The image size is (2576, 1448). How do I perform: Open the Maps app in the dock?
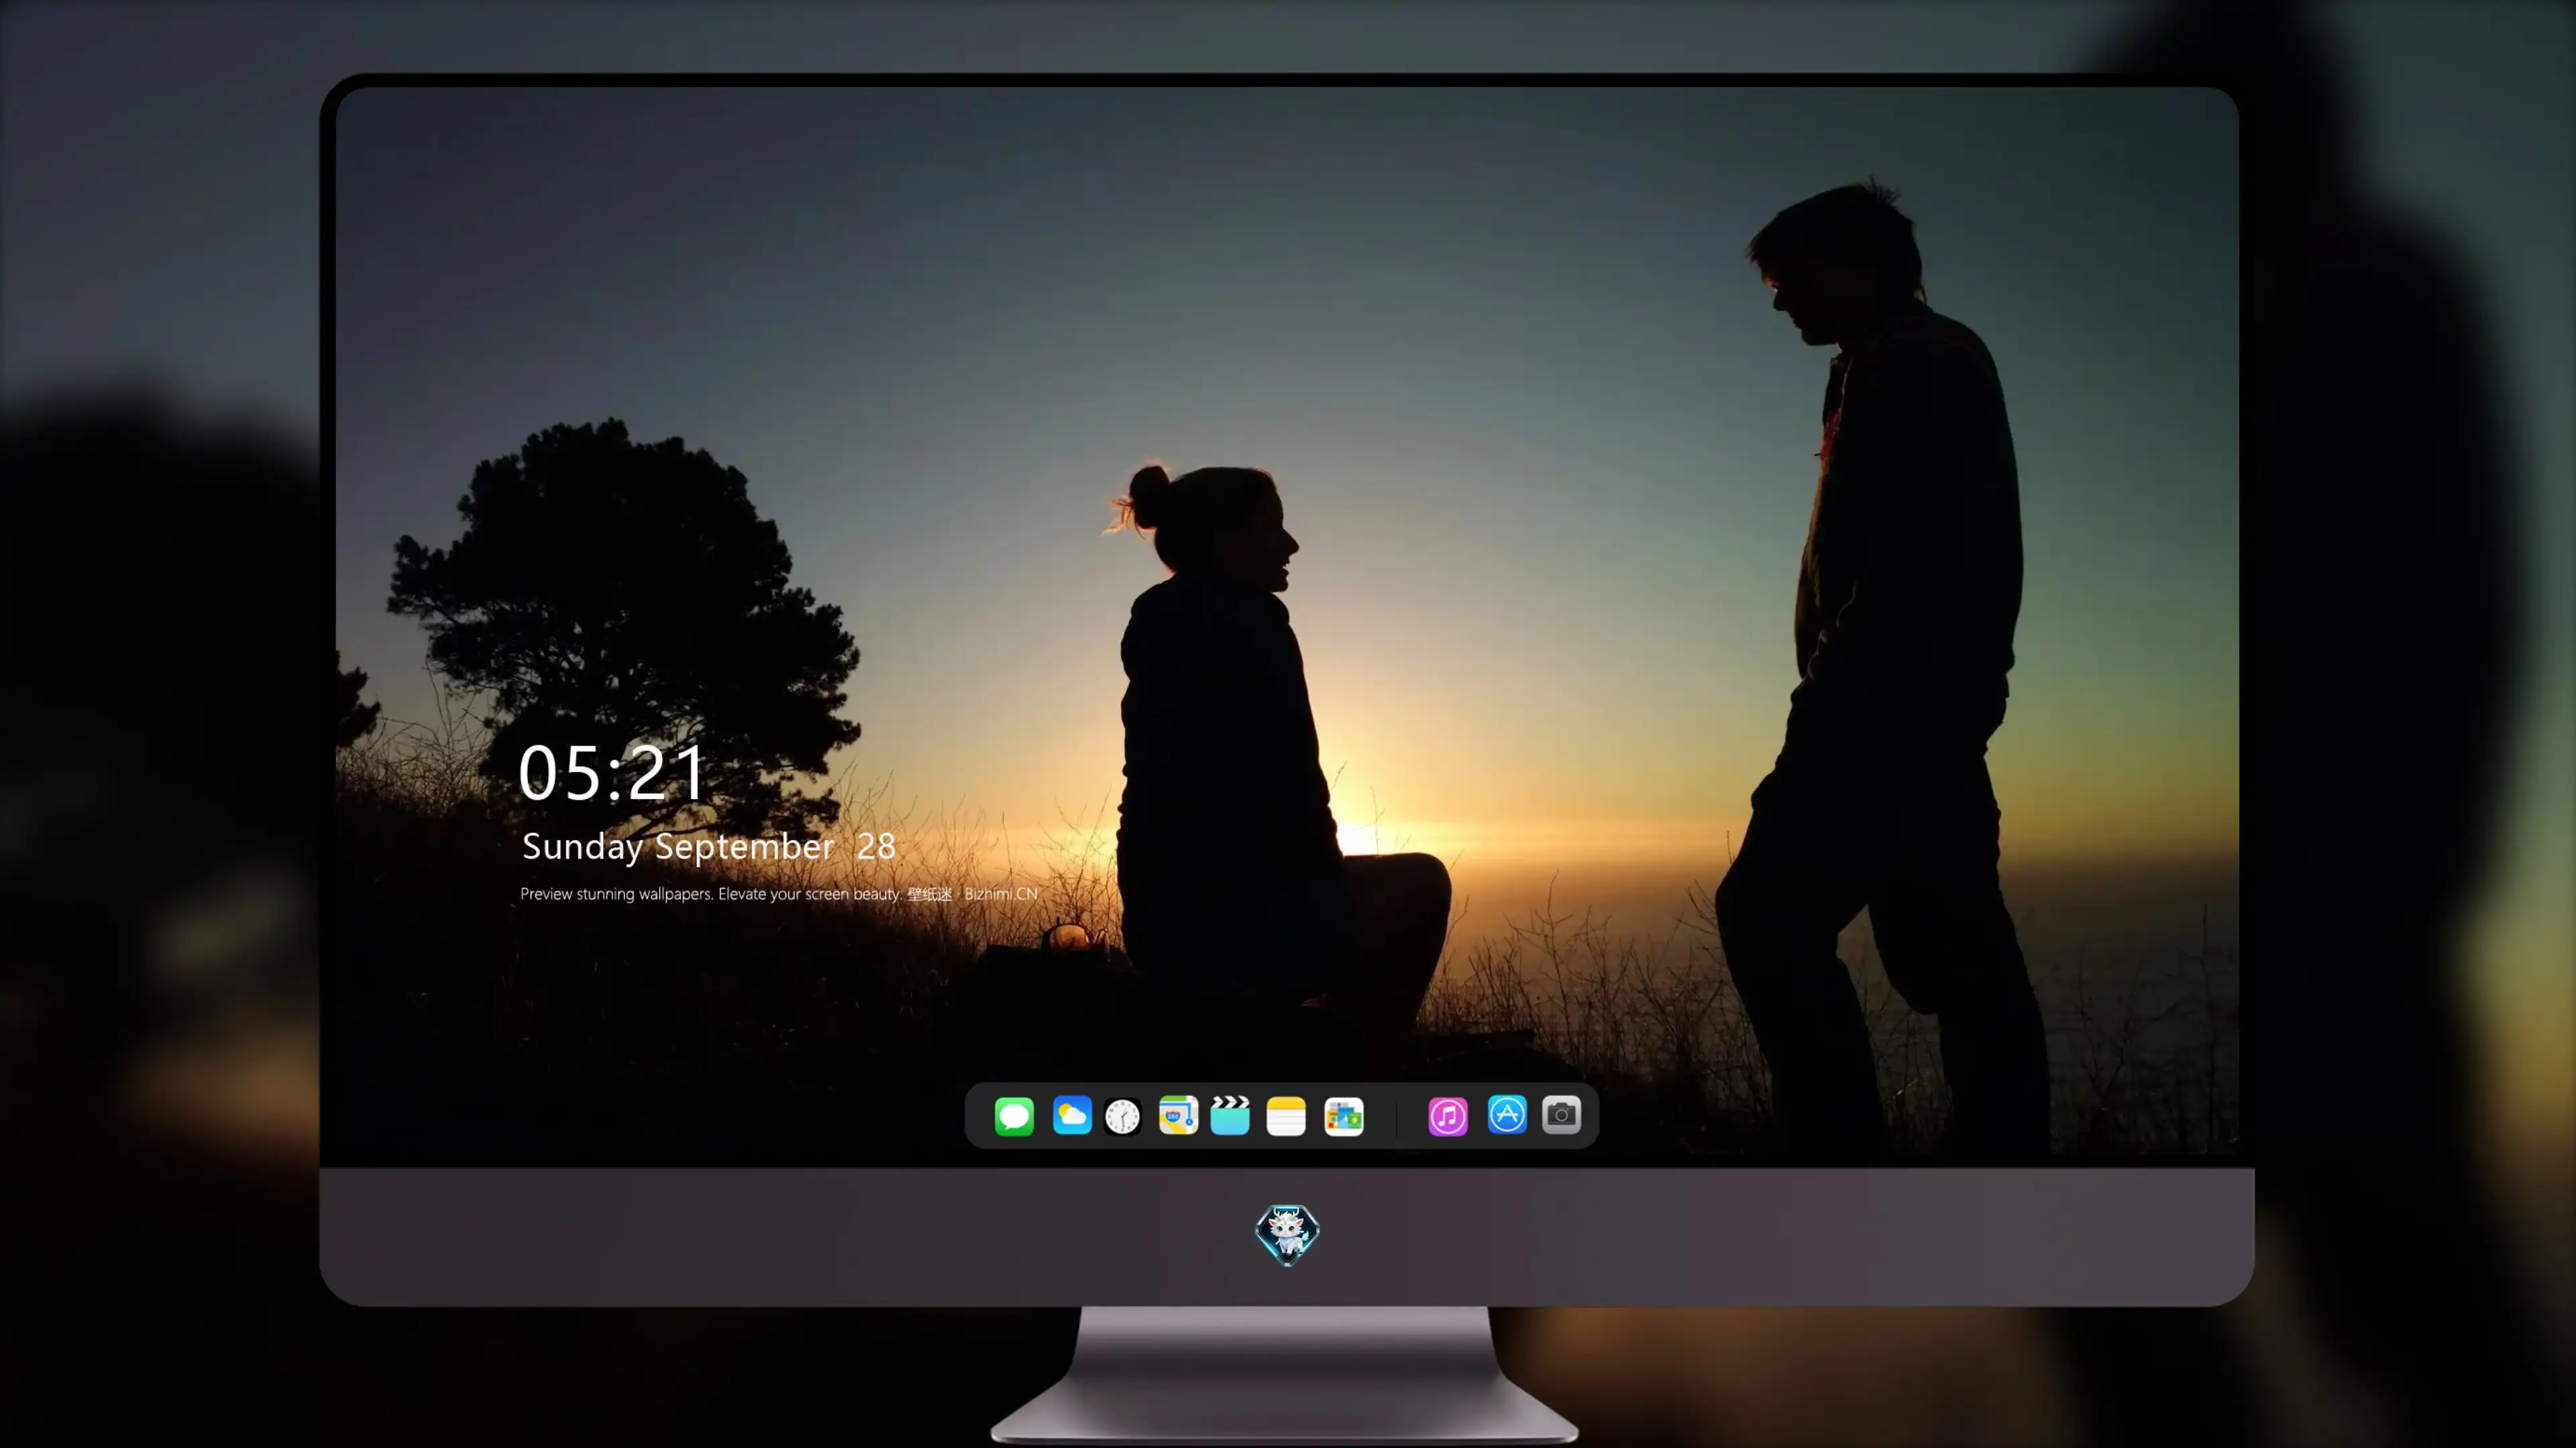pos(1178,1115)
